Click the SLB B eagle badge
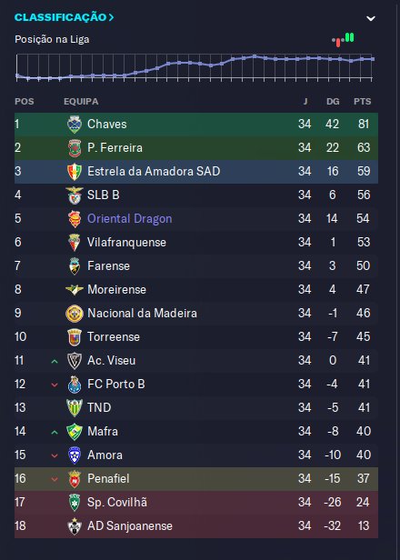The height and width of the screenshot is (560, 400). [75, 195]
